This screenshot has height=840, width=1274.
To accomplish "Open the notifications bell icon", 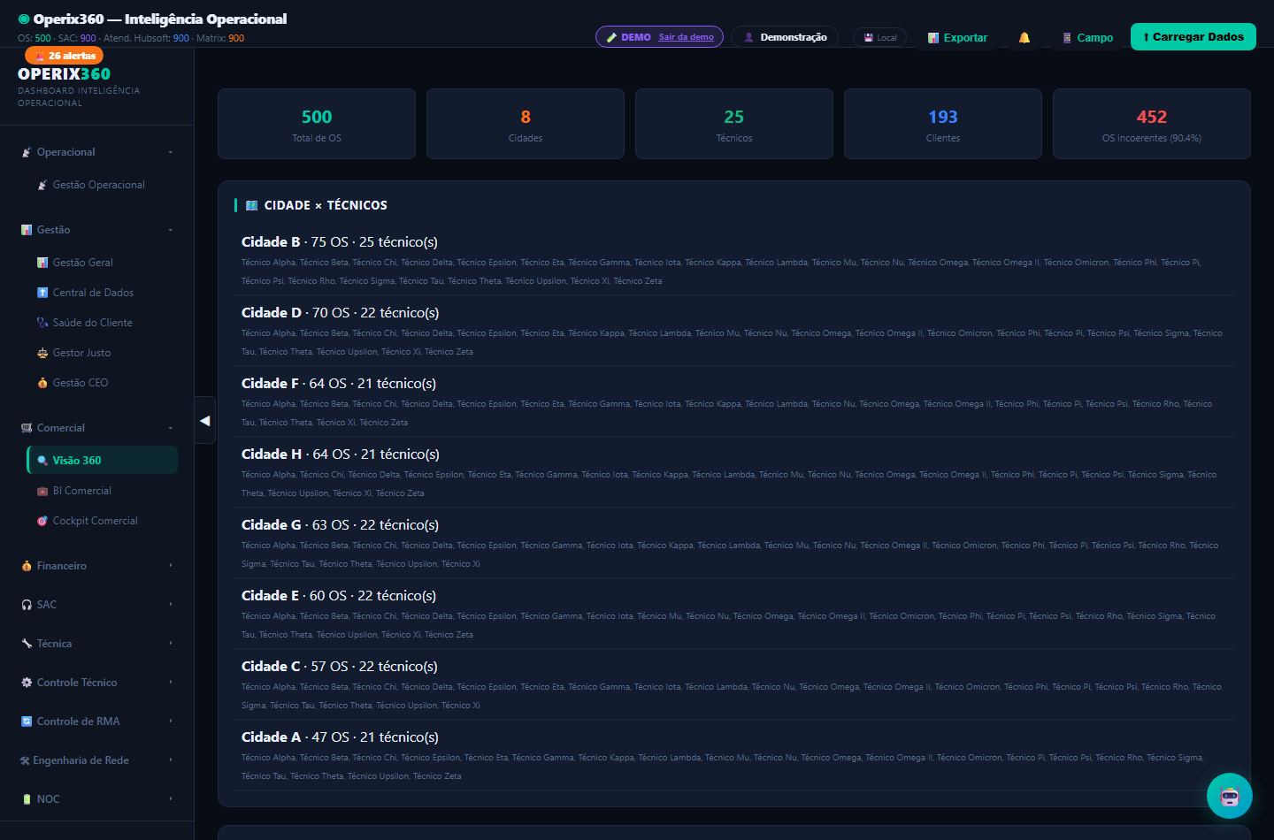I will coord(1025,38).
